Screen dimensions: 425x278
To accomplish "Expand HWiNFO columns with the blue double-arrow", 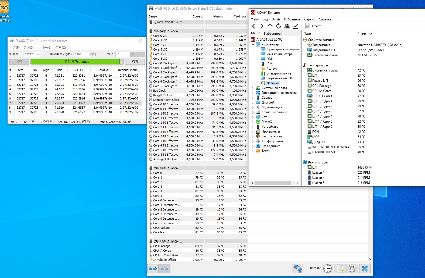I will [153, 269].
